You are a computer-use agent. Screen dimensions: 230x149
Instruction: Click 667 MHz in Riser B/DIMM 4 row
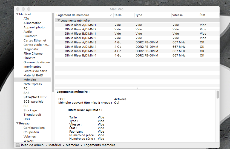(179, 55)
